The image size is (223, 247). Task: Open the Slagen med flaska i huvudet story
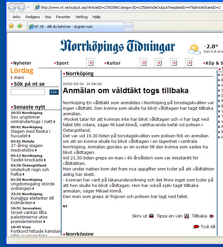click(x=30, y=133)
